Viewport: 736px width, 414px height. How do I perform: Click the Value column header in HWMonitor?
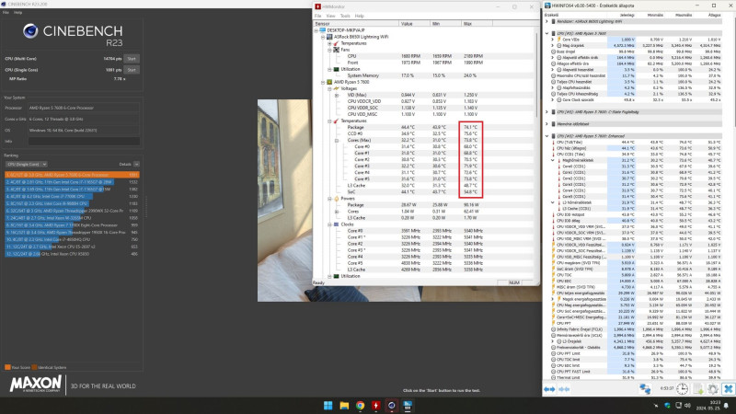[413, 24]
